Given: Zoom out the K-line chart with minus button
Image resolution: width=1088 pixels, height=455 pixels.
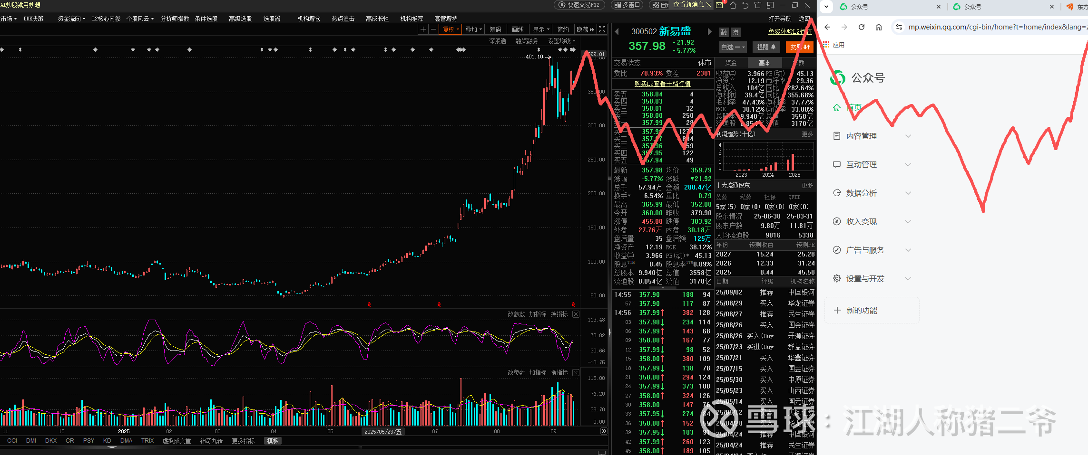Looking at the screenshot, I should 433,29.
